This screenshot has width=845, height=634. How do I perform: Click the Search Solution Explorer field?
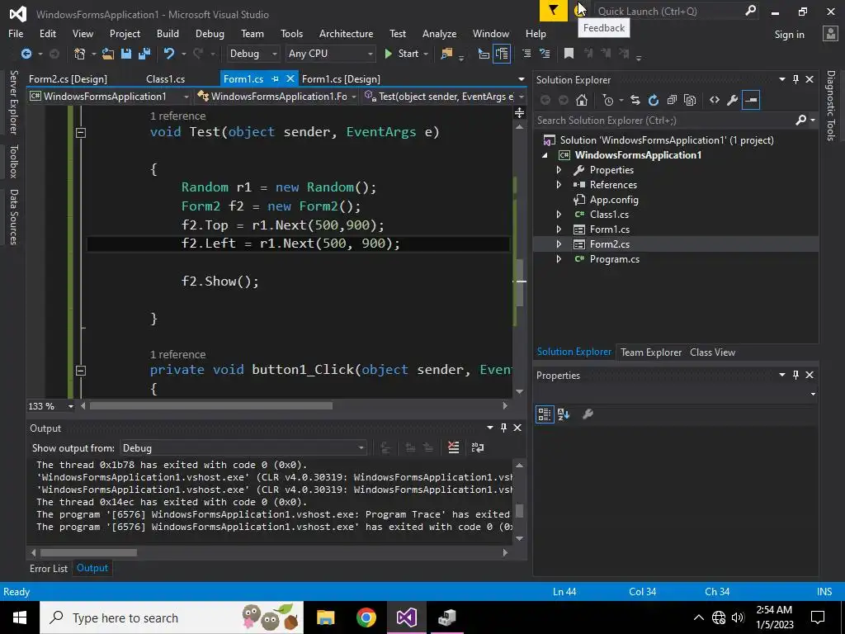[665, 121]
